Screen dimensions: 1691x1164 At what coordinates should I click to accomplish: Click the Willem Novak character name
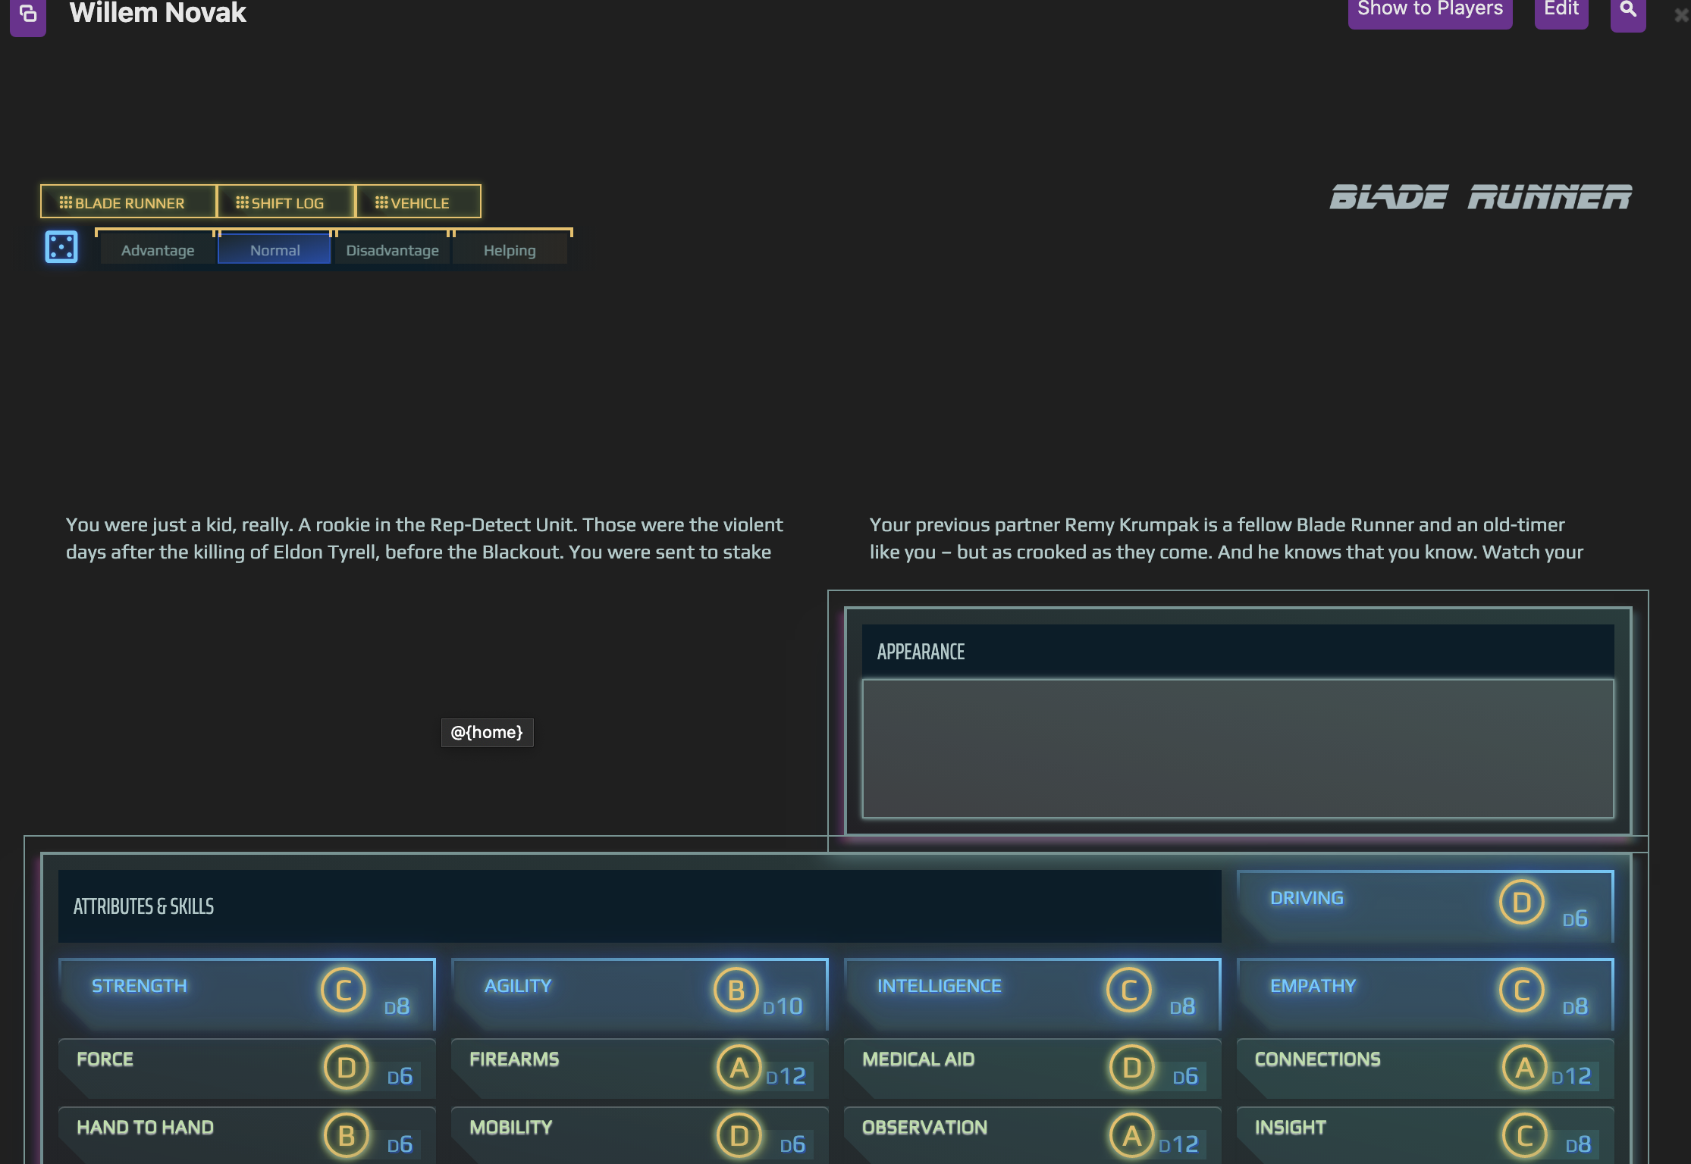tap(158, 12)
